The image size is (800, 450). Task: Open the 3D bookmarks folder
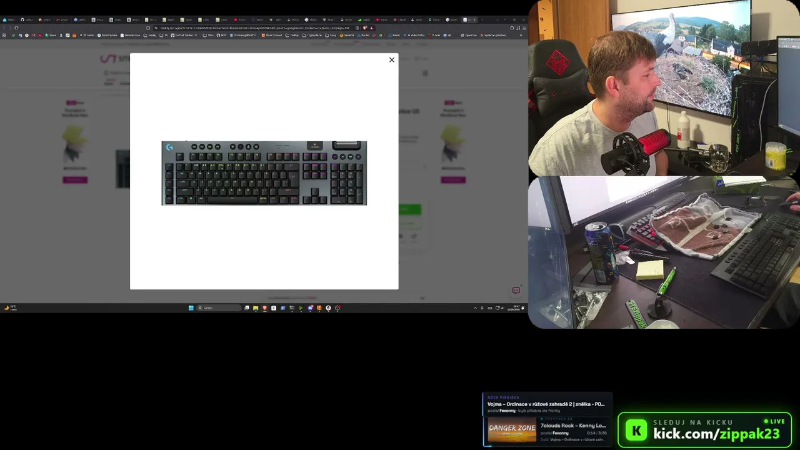(x=164, y=35)
